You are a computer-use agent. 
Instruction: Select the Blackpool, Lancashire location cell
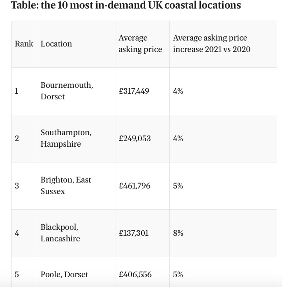[60, 233]
